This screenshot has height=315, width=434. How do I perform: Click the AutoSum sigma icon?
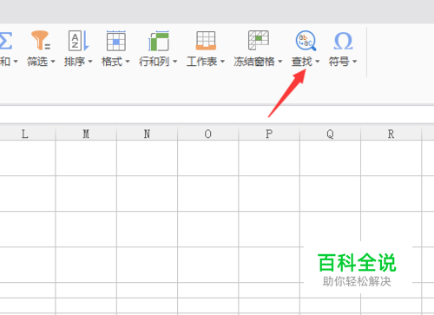pyautogui.click(x=6, y=41)
